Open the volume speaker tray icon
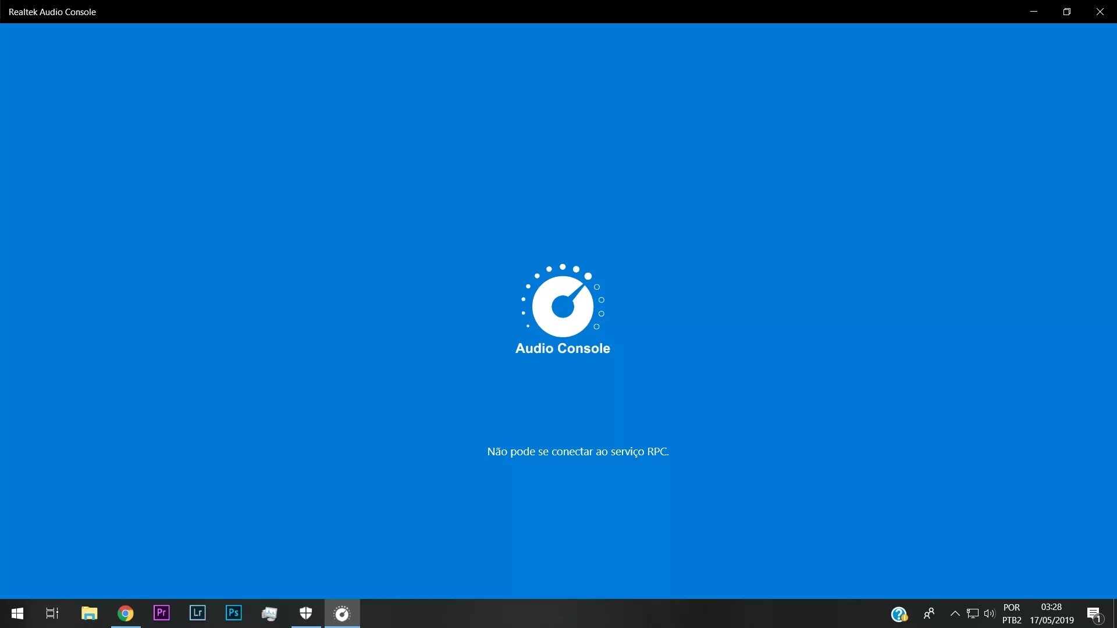This screenshot has width=1117, height=628. pos(989,613)
